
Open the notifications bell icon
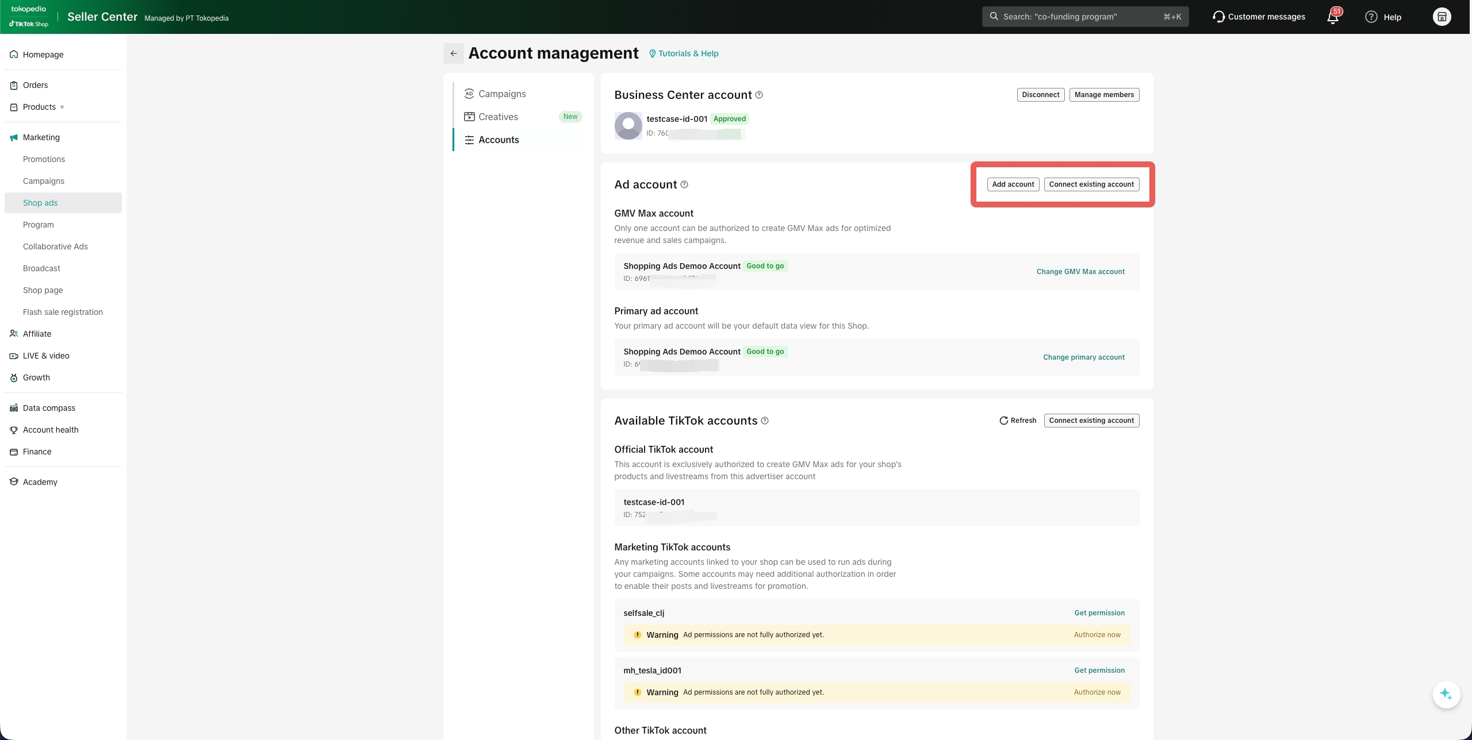(x=1332, y=17)
